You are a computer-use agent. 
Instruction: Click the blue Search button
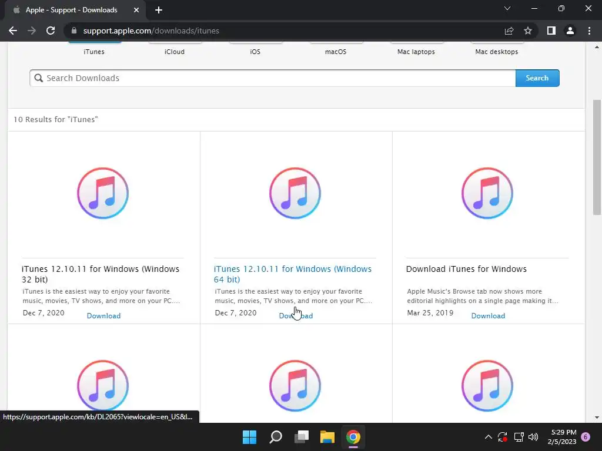(x=537, y=78)
